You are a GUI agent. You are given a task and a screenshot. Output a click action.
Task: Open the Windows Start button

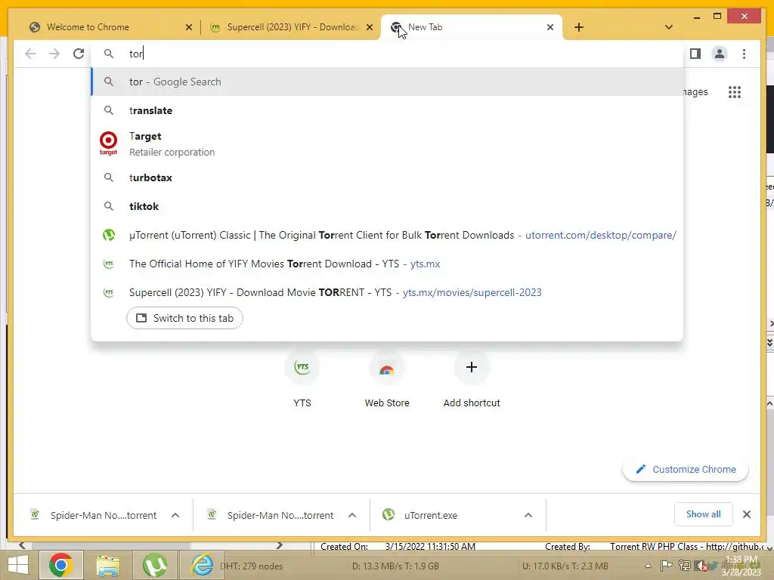point(18,566)
